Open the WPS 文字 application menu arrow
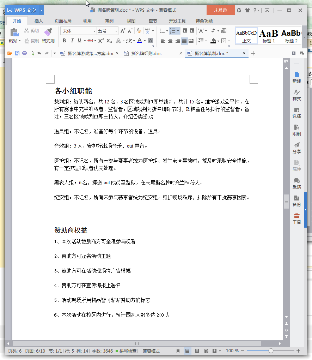312x360 pixels. [42, 10]
